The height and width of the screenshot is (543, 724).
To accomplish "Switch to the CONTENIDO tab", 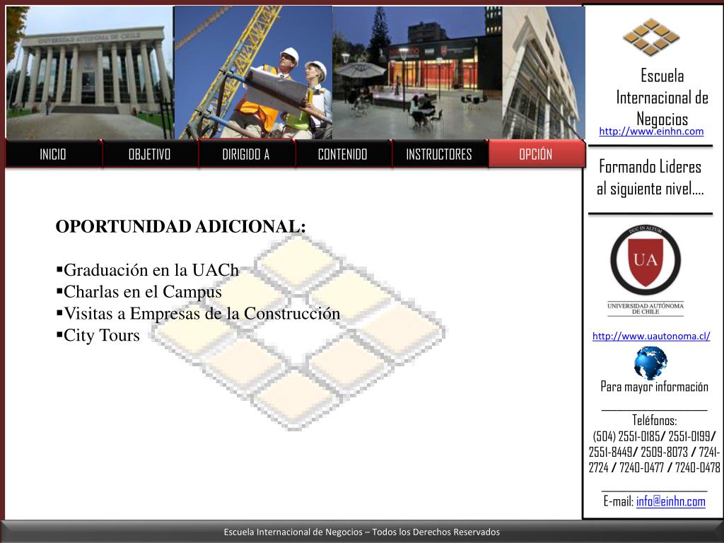I will 343,153.
